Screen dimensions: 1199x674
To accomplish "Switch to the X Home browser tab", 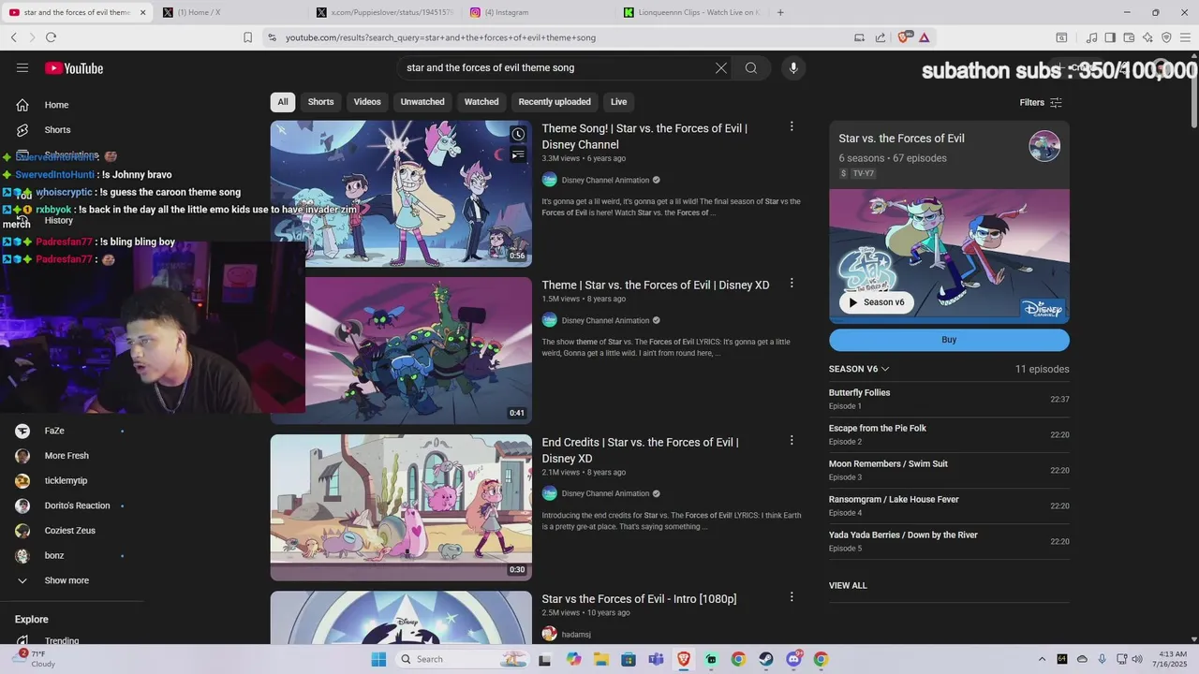I will point(231,12).
